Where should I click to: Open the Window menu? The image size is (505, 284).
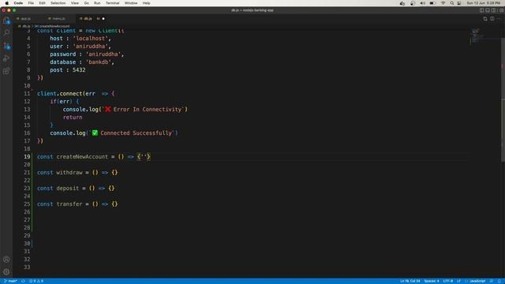coord(131,3)
